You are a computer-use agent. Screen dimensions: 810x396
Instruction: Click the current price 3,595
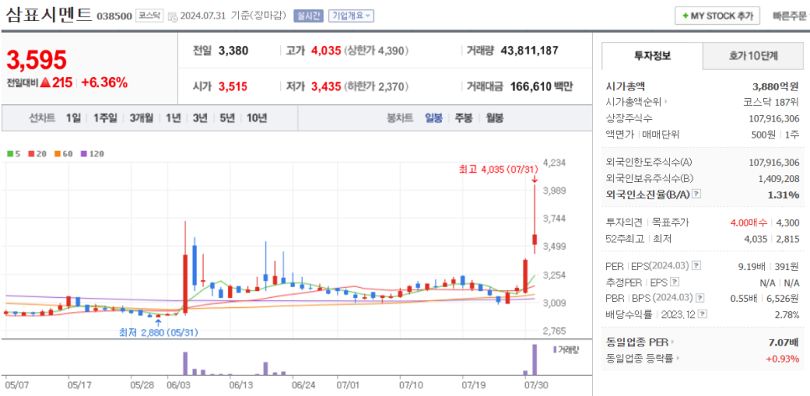coord(37,60)
